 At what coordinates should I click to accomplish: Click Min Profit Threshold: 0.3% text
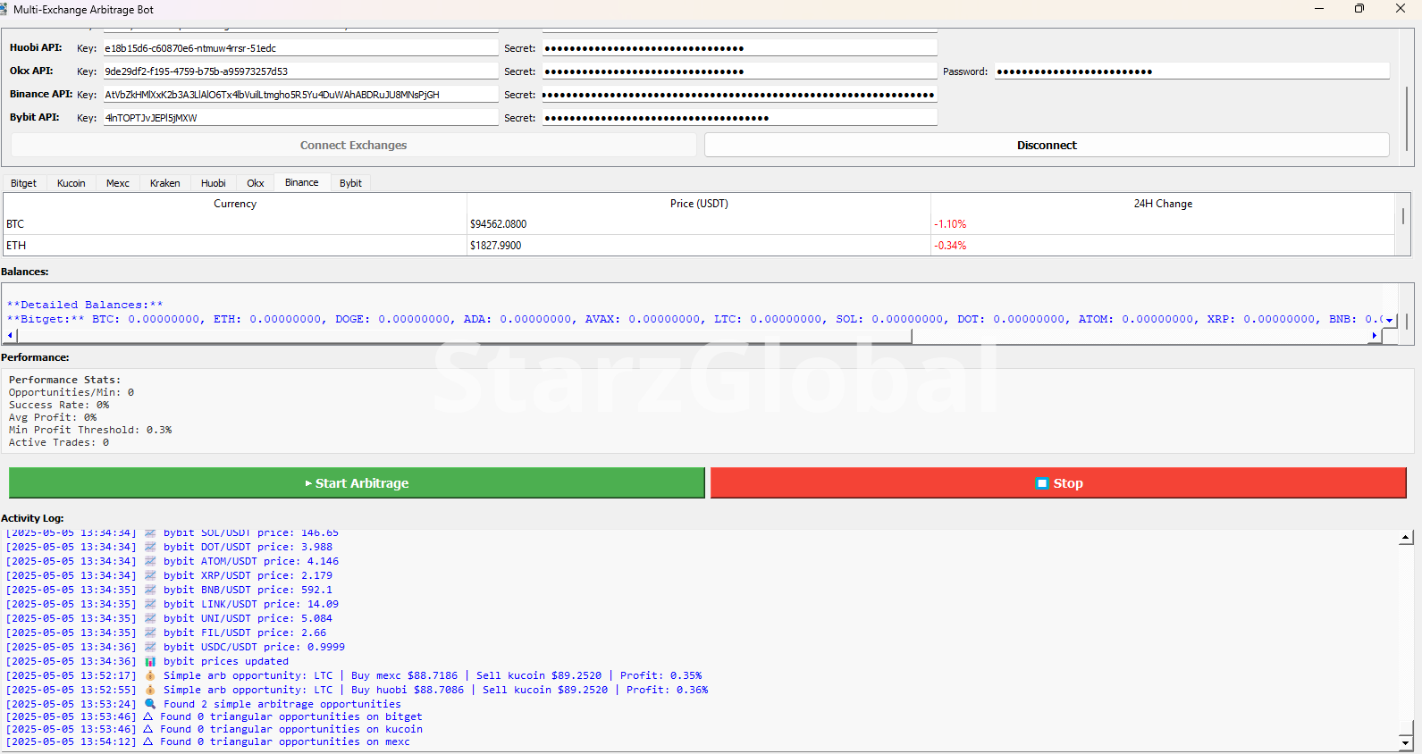pos(90,430)
